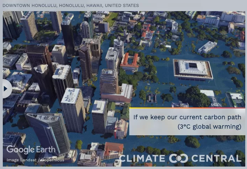Screen dimensions: 247x169
Task: Click the small submerged square structure near the trees
Action: [152, 98]
